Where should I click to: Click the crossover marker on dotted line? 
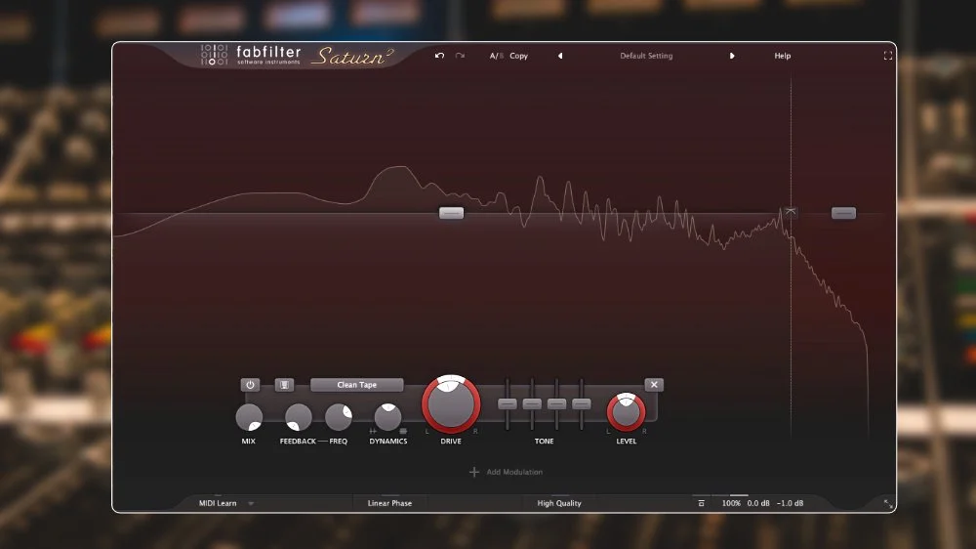point(791,212)
